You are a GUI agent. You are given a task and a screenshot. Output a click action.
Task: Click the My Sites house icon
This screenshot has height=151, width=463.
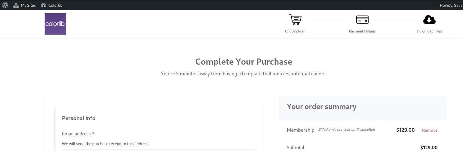pos(16,5)
